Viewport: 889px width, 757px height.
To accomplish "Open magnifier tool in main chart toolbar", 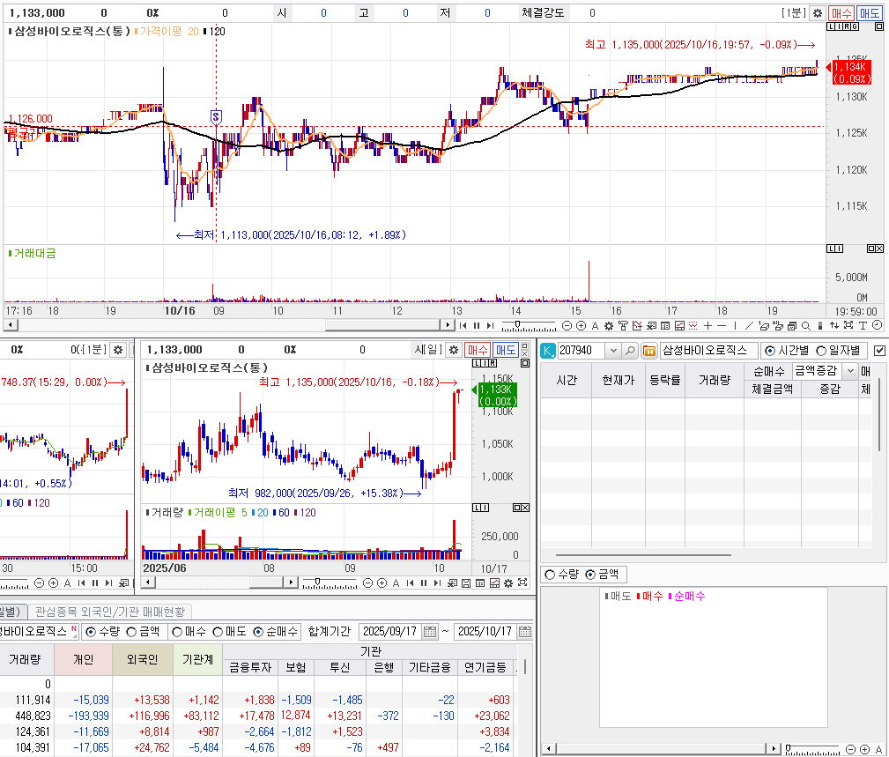I will pos(805,325).
